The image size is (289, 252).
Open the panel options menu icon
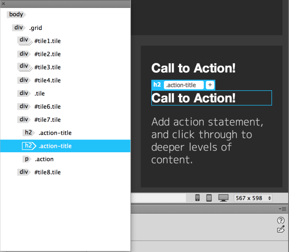pos(284,209)
